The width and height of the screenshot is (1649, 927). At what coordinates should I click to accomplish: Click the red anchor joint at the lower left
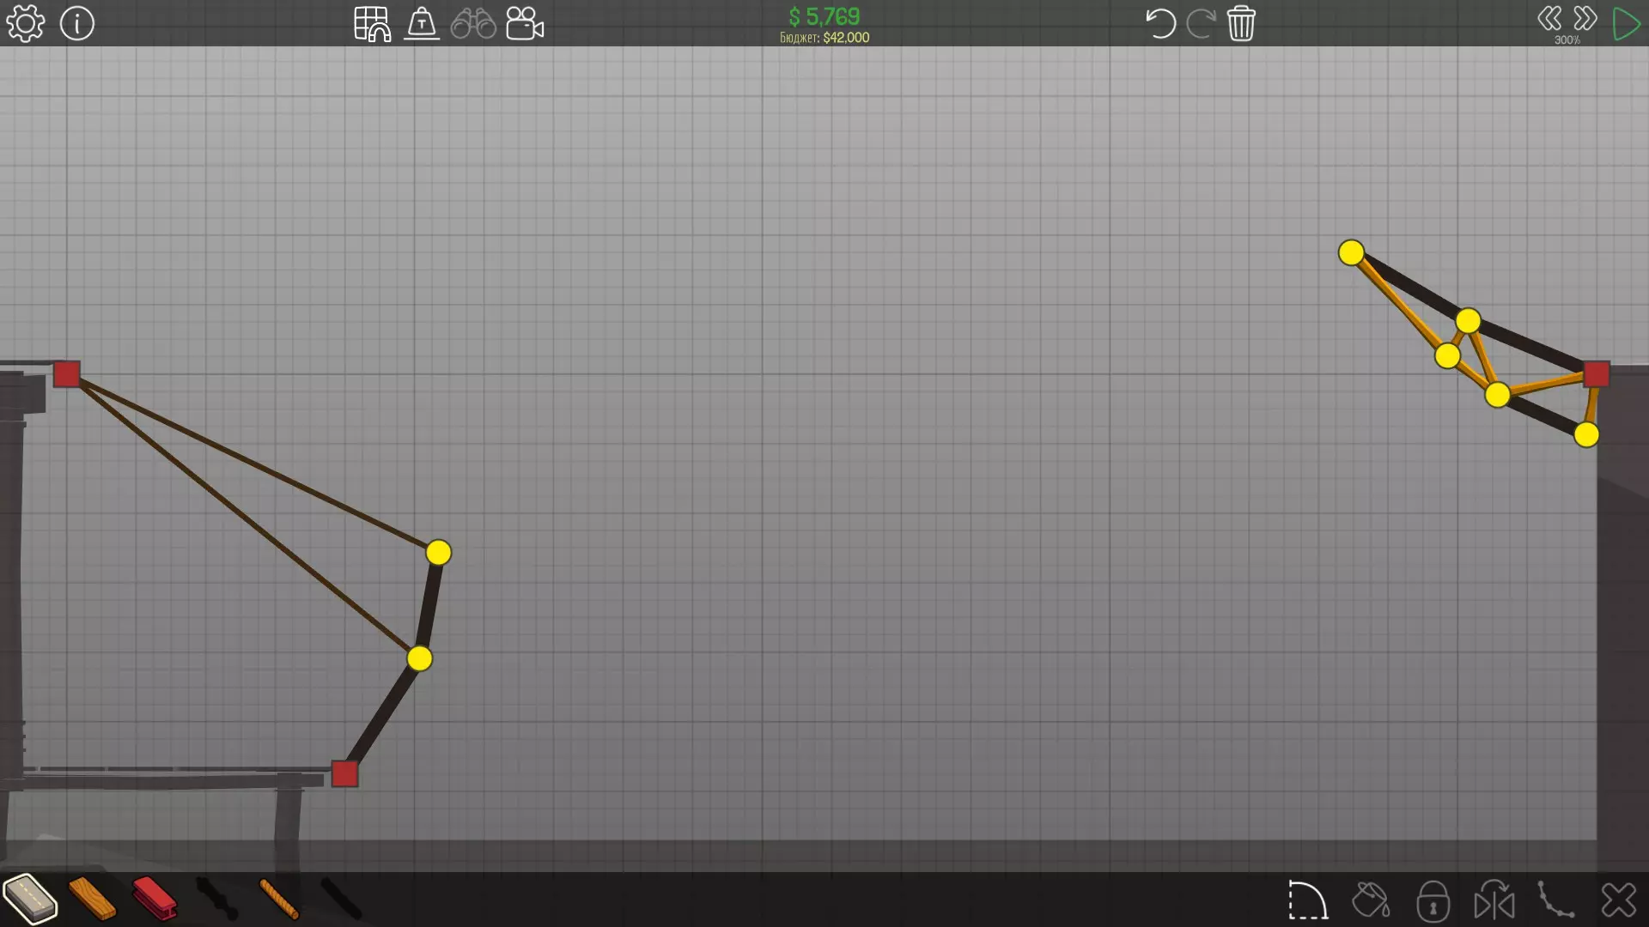pos(344,773)
